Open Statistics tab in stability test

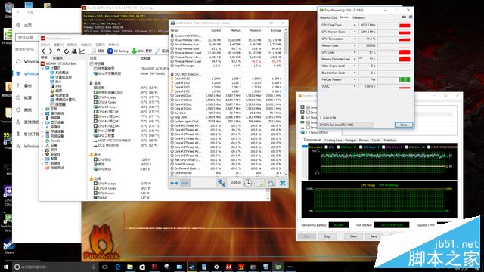[389, 141]
